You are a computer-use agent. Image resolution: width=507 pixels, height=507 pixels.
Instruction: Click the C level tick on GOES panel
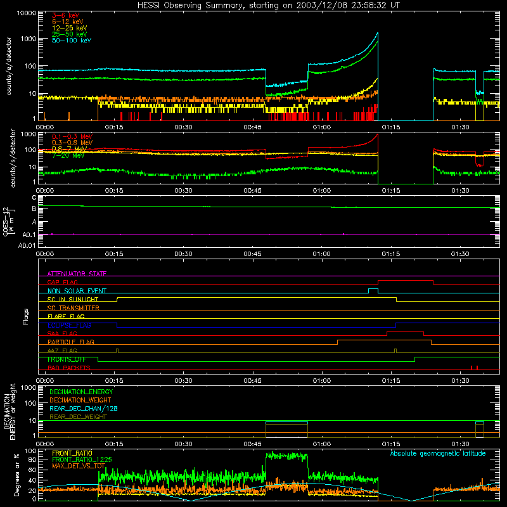[34, 198]
